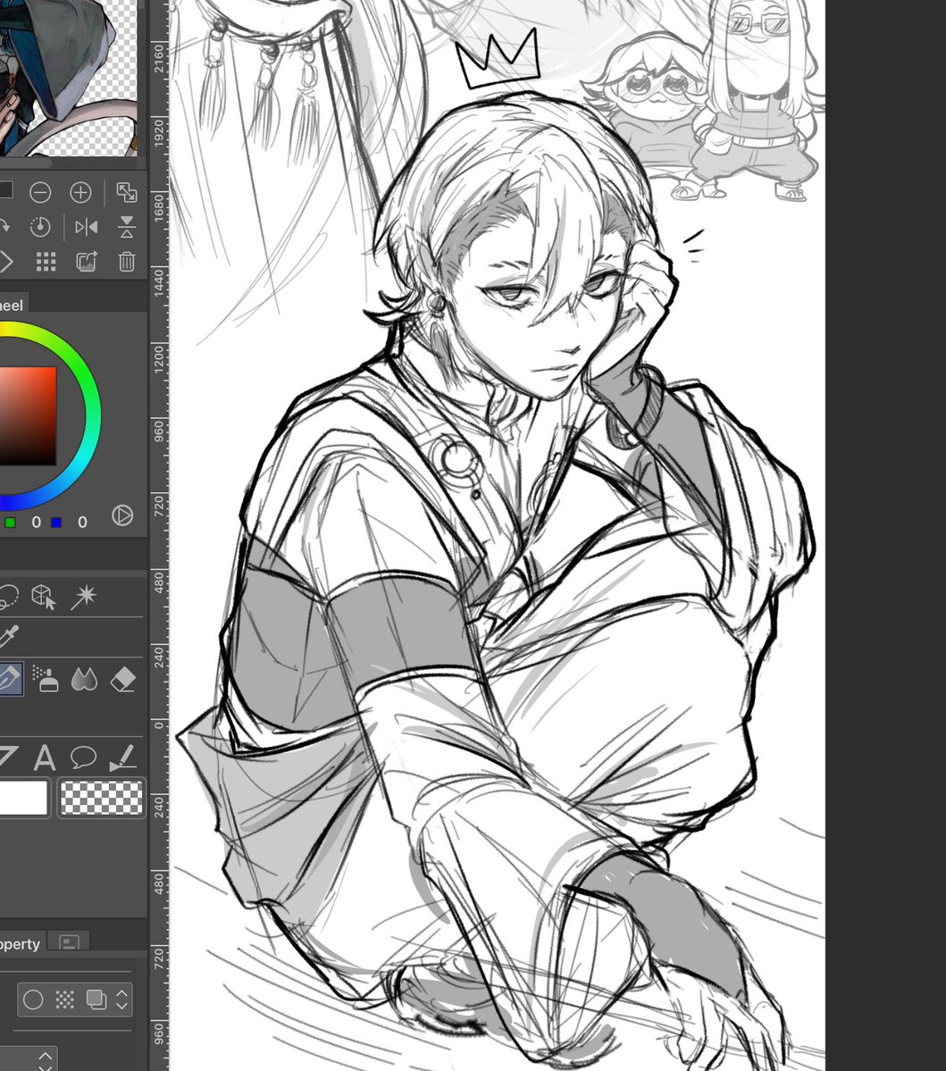The height and width of the screenshot is (1071, 946).
Task: Select the Eraser tool
Action: 123,679
